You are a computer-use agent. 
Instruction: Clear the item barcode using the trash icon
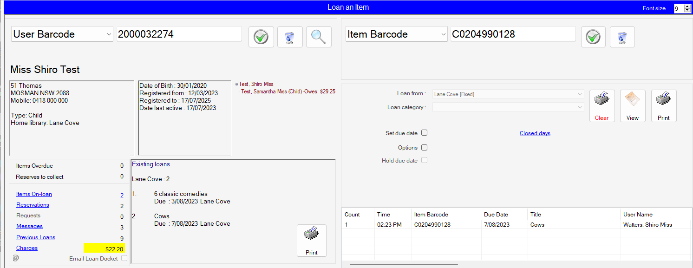pyautogui.click(x=622, y=37)
